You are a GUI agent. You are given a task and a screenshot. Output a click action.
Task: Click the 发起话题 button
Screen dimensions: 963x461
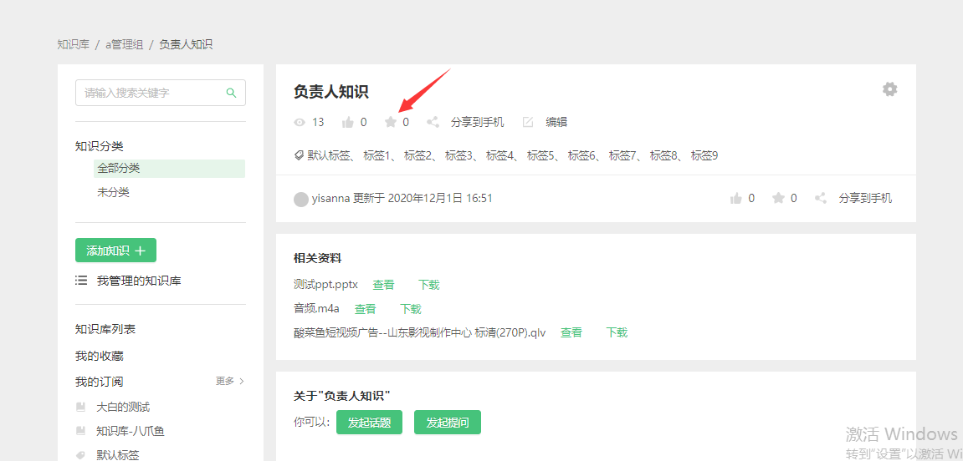pyautogui.click(x=369, y=423)
